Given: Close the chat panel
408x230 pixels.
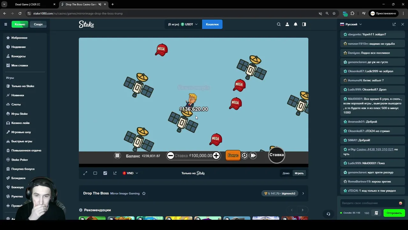Looking at the screenshot, I should tap(403, 24).
